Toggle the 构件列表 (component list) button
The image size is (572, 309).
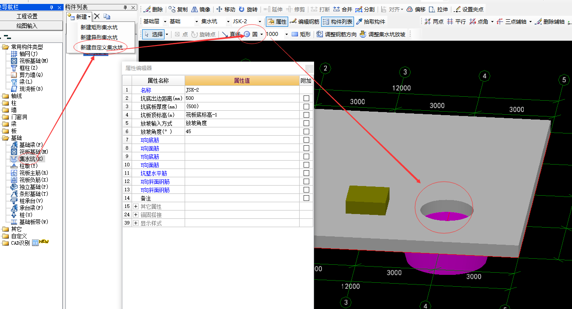coord(337,21)
